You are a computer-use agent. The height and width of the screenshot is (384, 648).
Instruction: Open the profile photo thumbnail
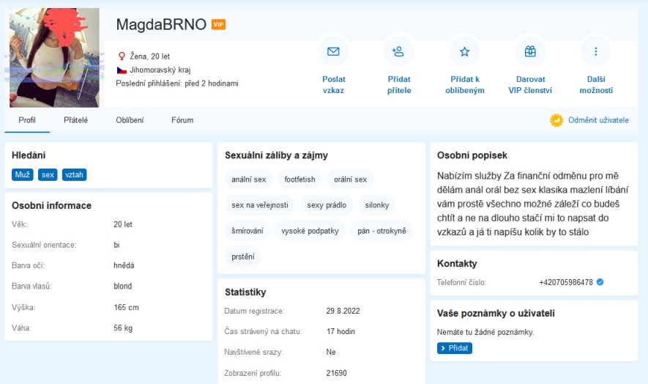(x=54, y=58)
